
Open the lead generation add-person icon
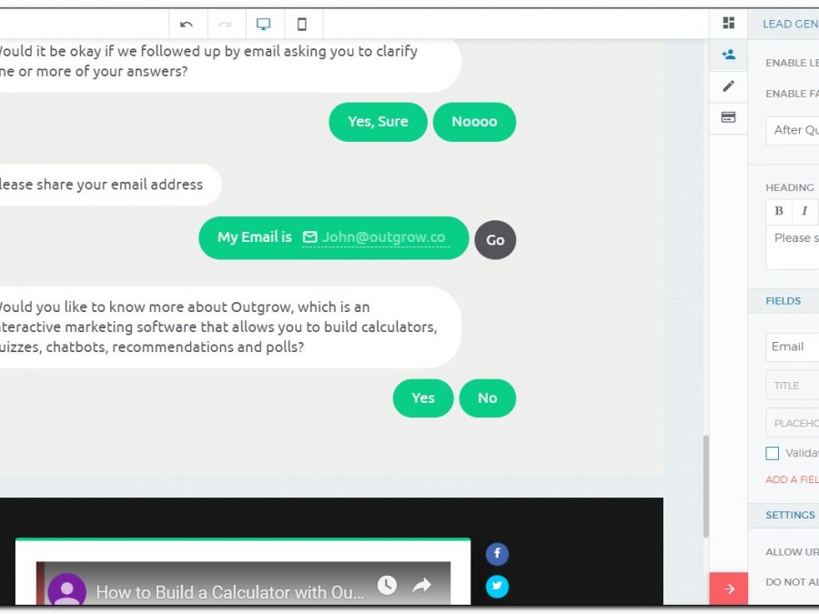pos(728,55)
